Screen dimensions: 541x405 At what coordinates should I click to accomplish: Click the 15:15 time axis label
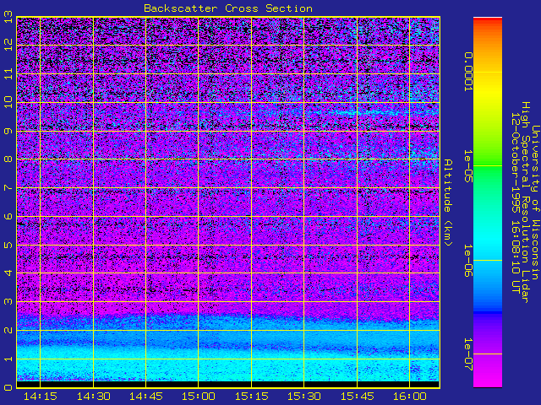pos(252,397)
